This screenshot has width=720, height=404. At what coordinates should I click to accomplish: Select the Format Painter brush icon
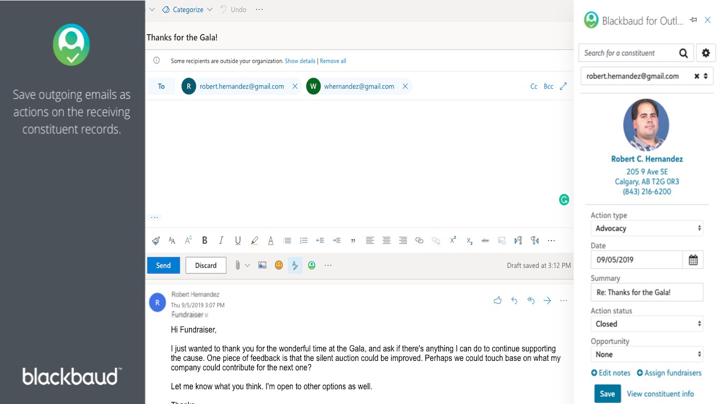(x=156, y=240)
